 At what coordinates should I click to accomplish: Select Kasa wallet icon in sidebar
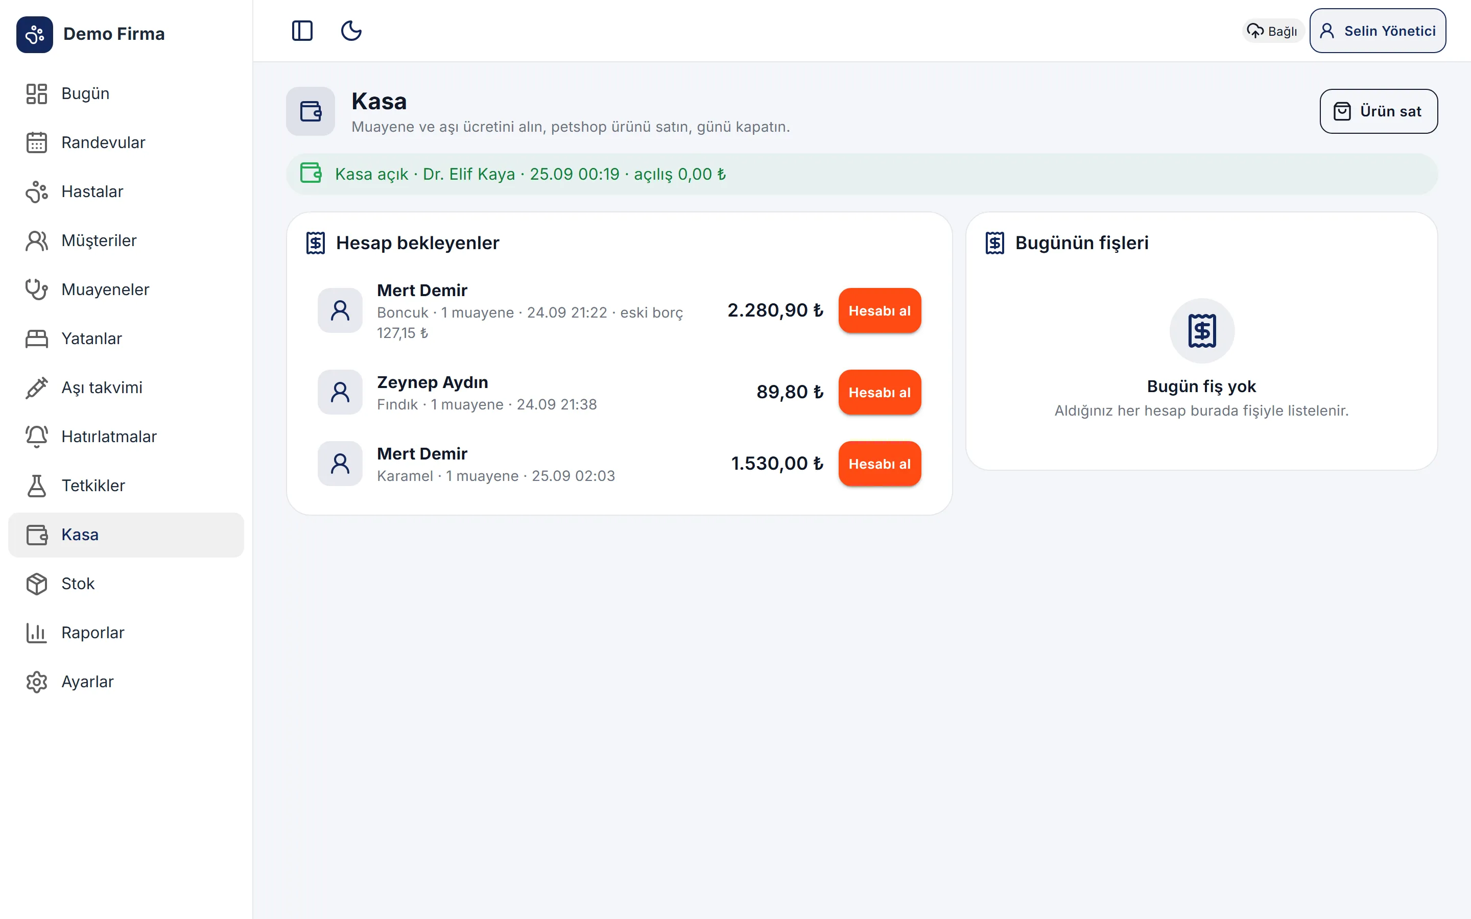coord(36,535)
